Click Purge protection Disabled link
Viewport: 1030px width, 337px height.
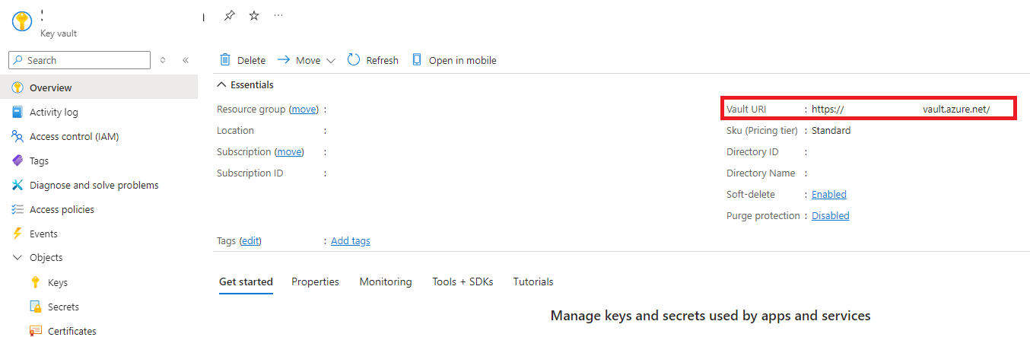[831, 215]
